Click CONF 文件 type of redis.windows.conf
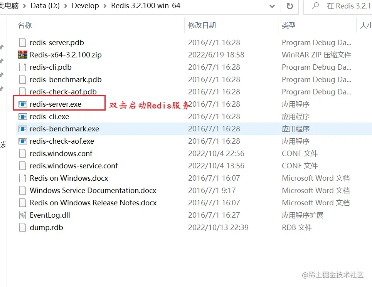The height and width of the screenshot is (287, 372). coord(300,154)
